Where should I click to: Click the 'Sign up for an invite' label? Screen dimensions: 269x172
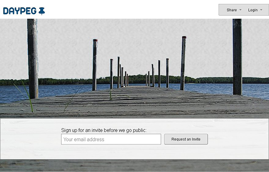104,130
